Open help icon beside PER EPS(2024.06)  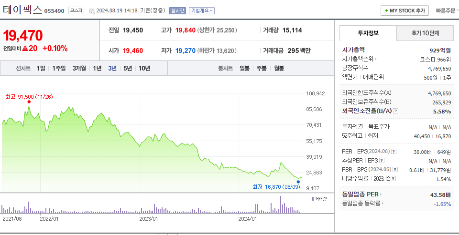click(x=394, y=152)
